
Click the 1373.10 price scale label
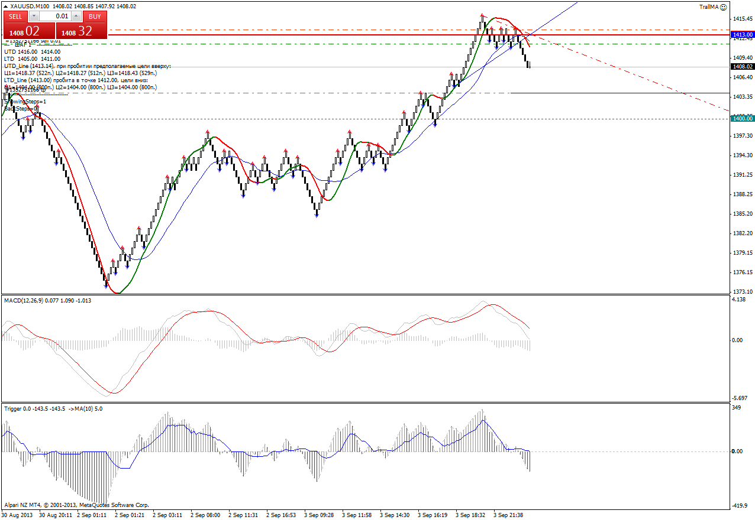coord(742,292)
